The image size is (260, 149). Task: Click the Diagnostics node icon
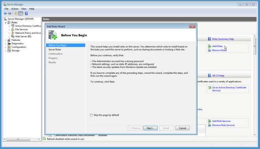[x=9, y=44]
